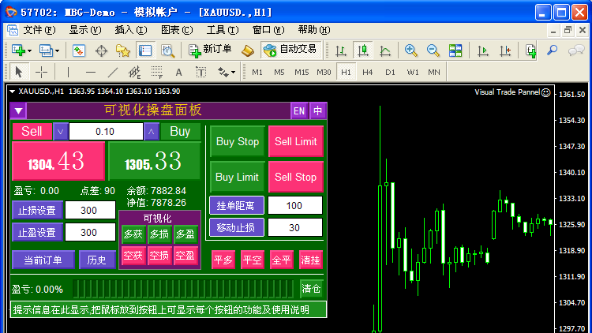Toggle chart shift icon
The width and height of the screenshot is (592, 333).
[x=505, y=51]
